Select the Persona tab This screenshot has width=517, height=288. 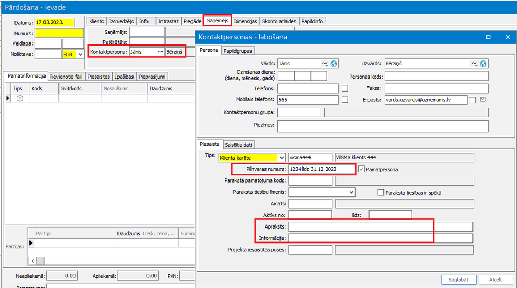pyautogui.click(x=209, y=50)
